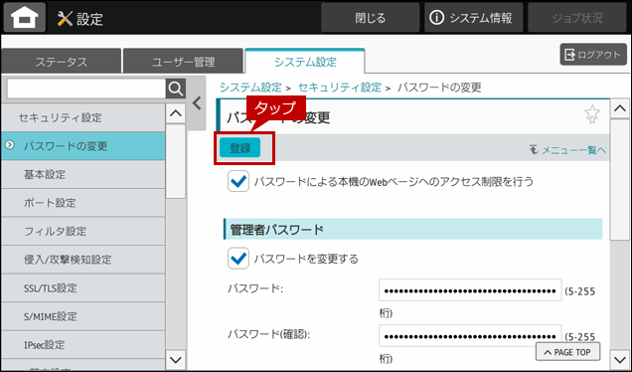Go to the home screen icon

25,17
